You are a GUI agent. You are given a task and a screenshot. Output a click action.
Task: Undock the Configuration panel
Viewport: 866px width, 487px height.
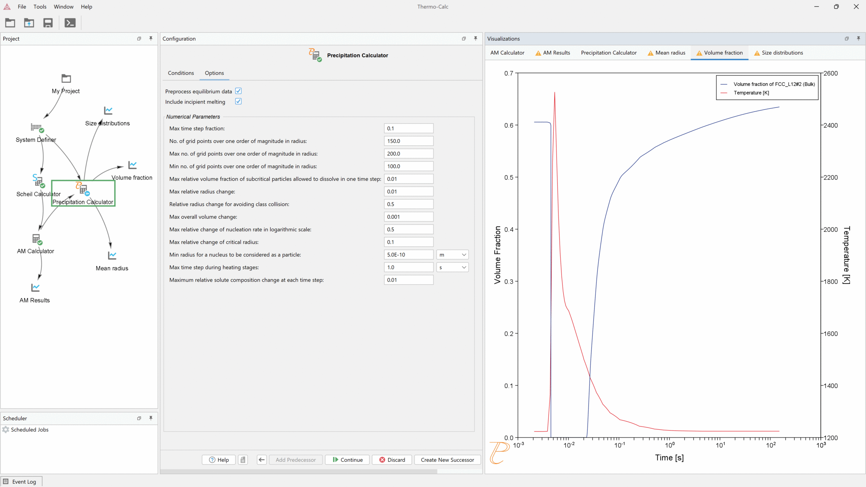pos(464,39)
